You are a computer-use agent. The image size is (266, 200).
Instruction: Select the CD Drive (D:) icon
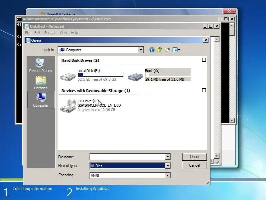point(68,105)
